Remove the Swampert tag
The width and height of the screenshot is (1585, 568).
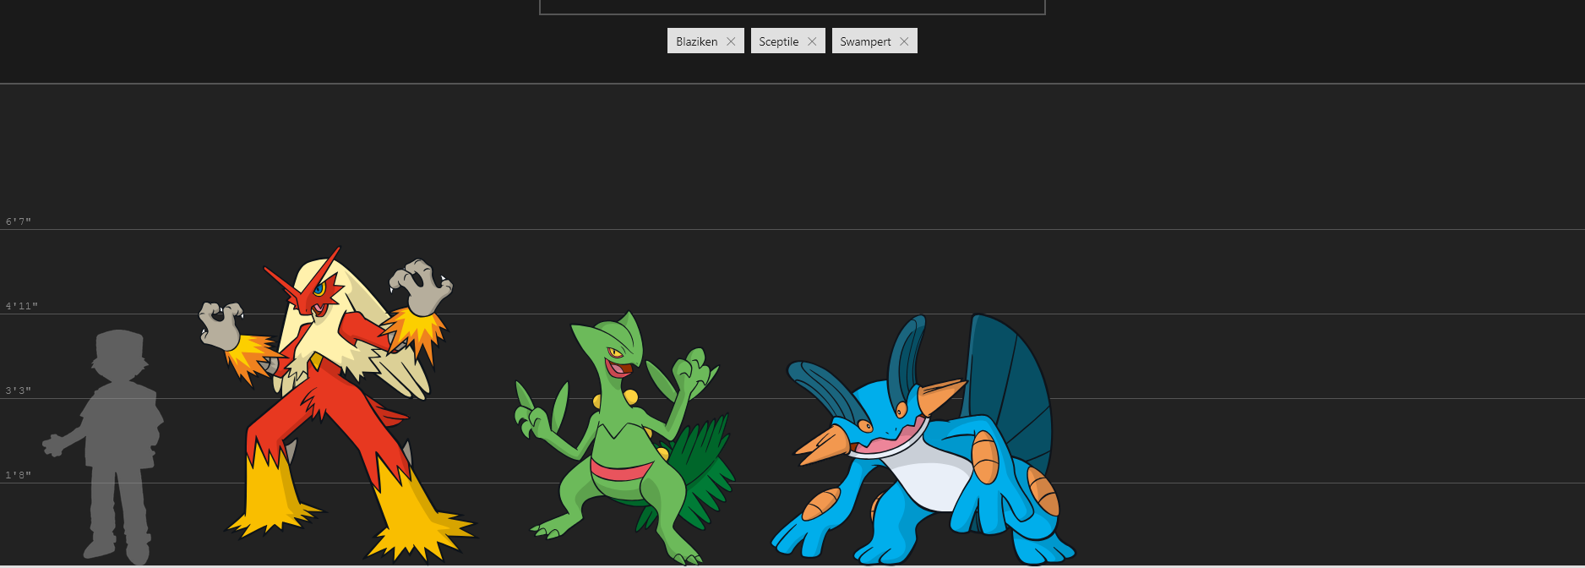(904, 41)
